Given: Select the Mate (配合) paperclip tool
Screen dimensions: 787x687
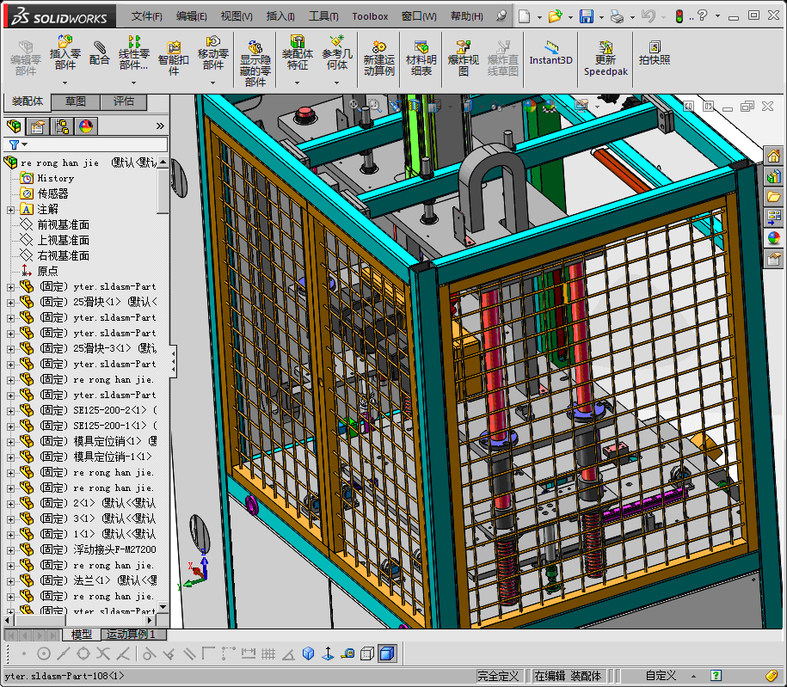Looking at the screenshot, I should click(x=100, y=52).
